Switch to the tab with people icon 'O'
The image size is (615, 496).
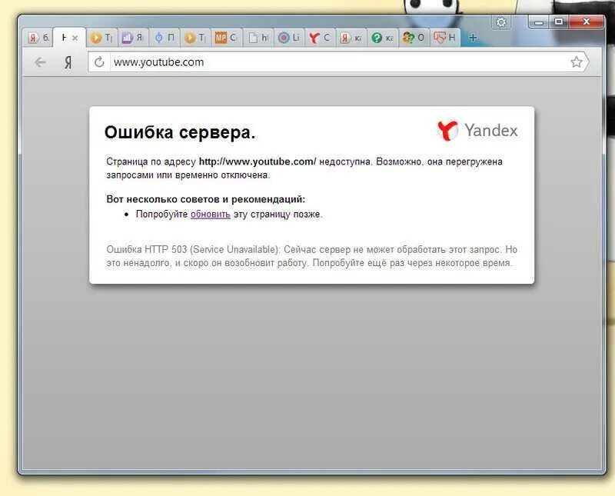click(414, 38)
